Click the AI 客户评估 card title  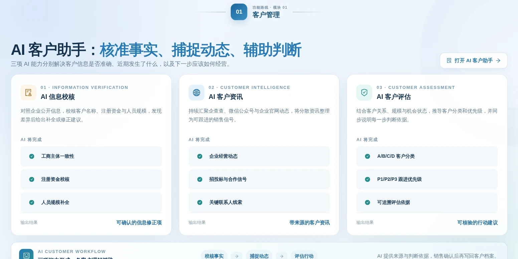click(x=394, y=97)
